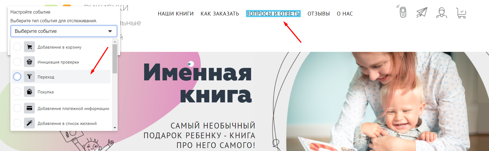
Task: Open the НАШИ КНИГИ menu item
Action: 176,14
